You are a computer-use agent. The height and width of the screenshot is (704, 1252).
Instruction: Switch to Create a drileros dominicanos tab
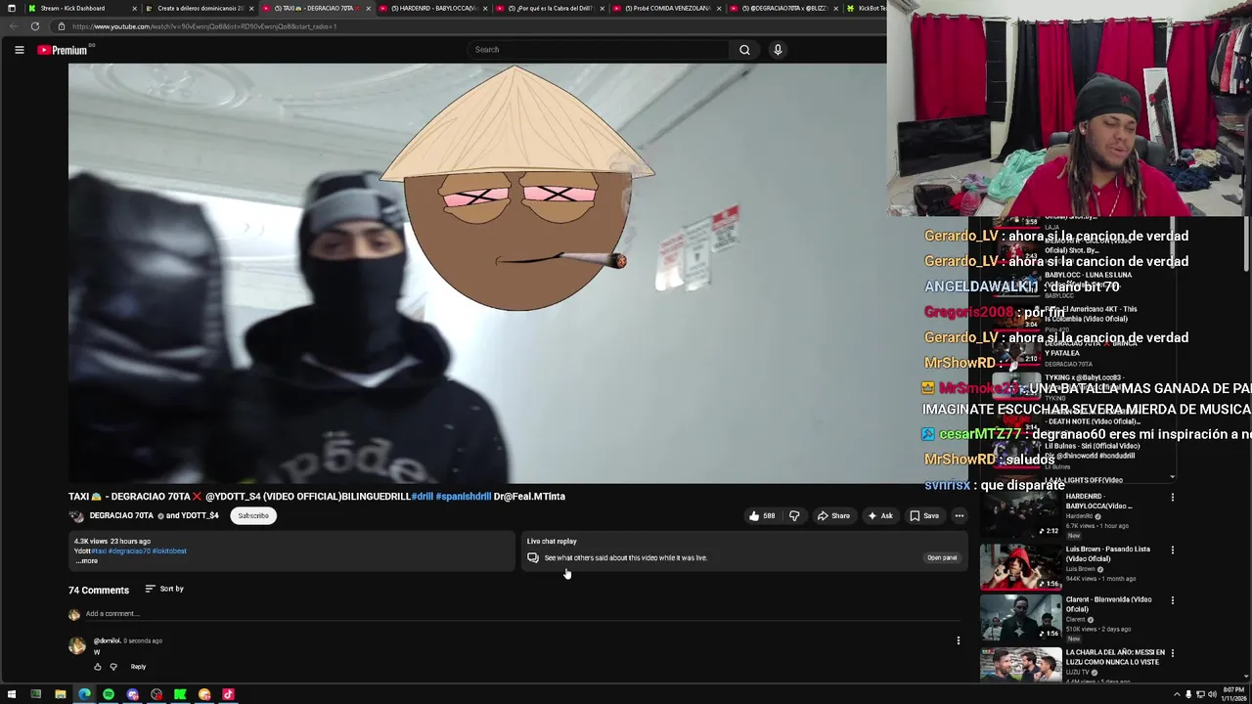[x=199, y=8]
